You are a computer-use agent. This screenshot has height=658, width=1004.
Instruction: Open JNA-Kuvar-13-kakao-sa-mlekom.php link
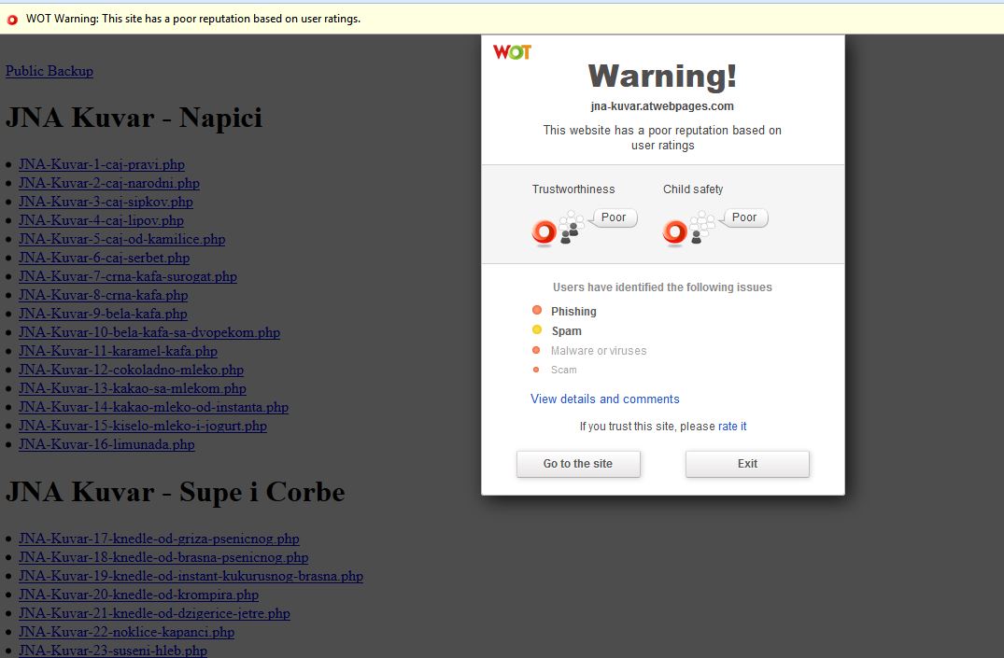133,388
